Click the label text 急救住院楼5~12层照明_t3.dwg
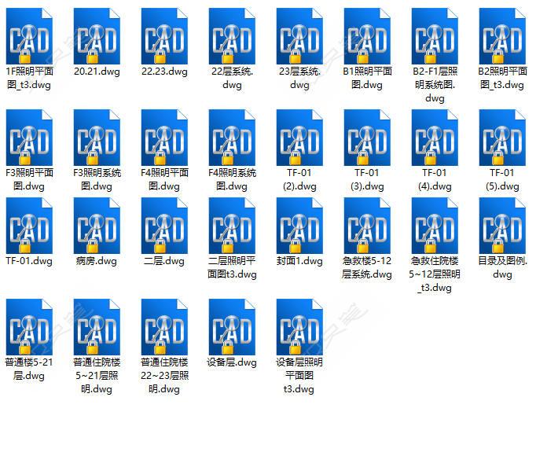Image resolution: width=536 pixels, height=456 pixels. [435, 274]
